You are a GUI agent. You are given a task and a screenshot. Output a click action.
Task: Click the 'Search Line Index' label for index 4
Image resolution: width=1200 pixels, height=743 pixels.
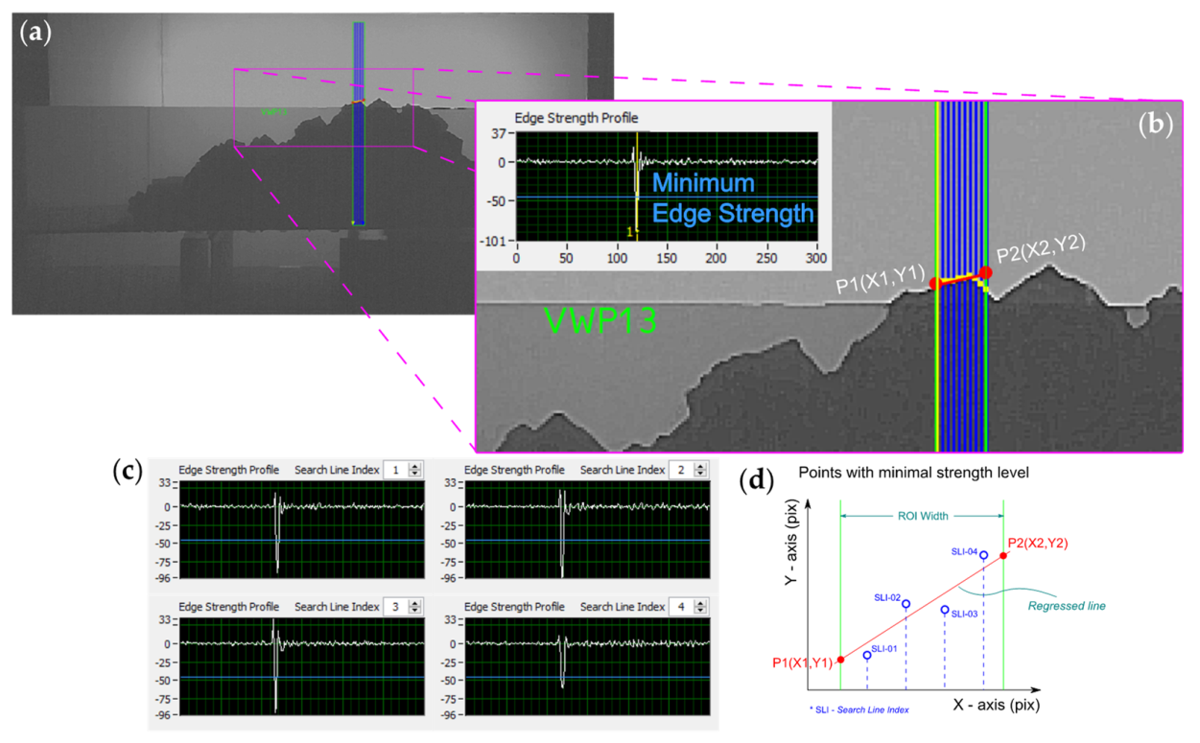click(x=623, y=607)
